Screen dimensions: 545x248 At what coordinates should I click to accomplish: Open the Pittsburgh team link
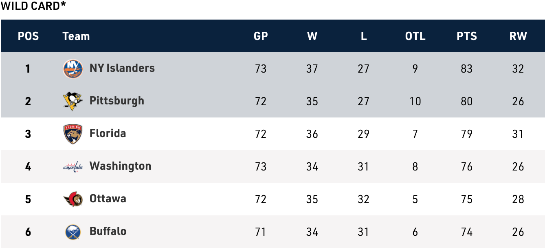click(x=116, y=101)
